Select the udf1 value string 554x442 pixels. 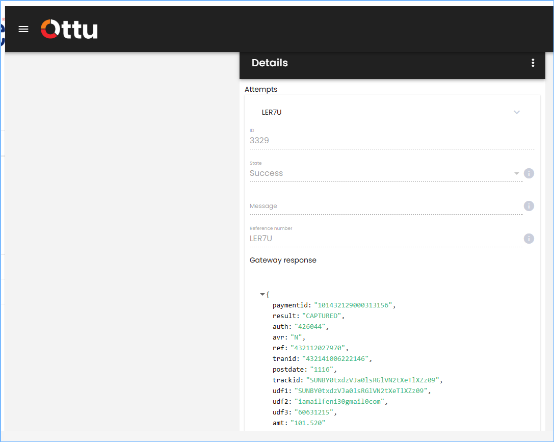361,391
